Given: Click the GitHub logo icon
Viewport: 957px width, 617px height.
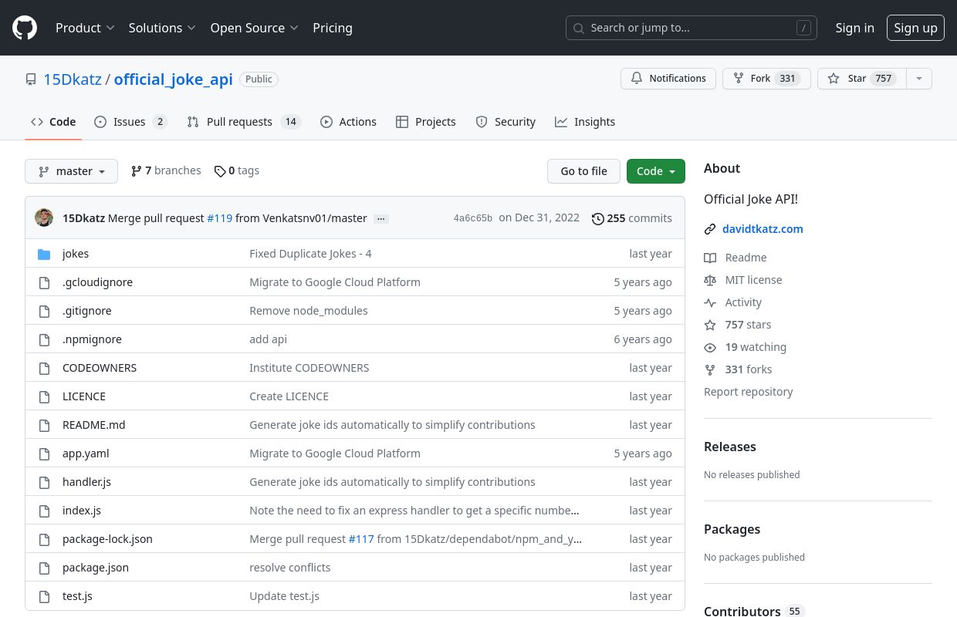Looking at the screenshot, I should pos(25,28).
